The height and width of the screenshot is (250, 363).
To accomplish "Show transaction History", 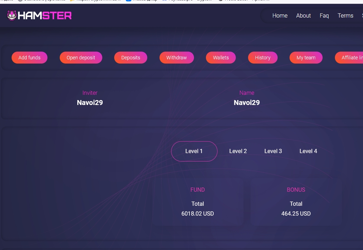I will coord(262,58).
